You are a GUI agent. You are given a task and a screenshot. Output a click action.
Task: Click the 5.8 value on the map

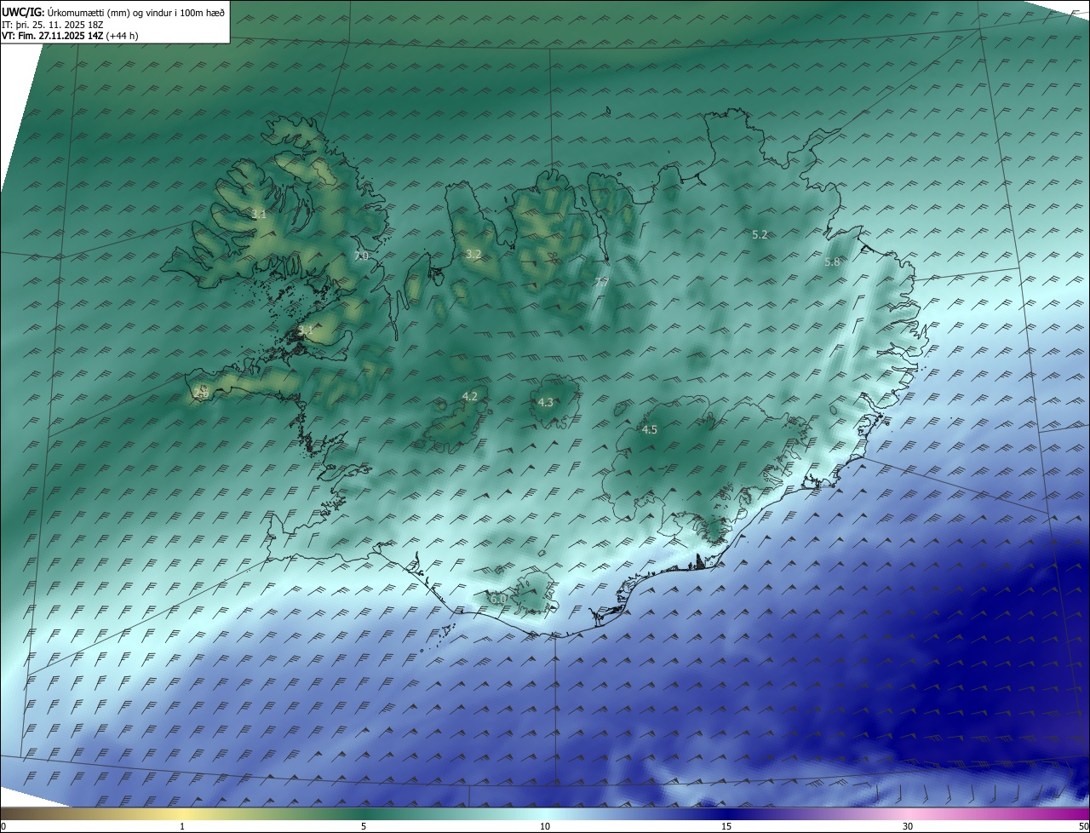(x=832, y=262)
